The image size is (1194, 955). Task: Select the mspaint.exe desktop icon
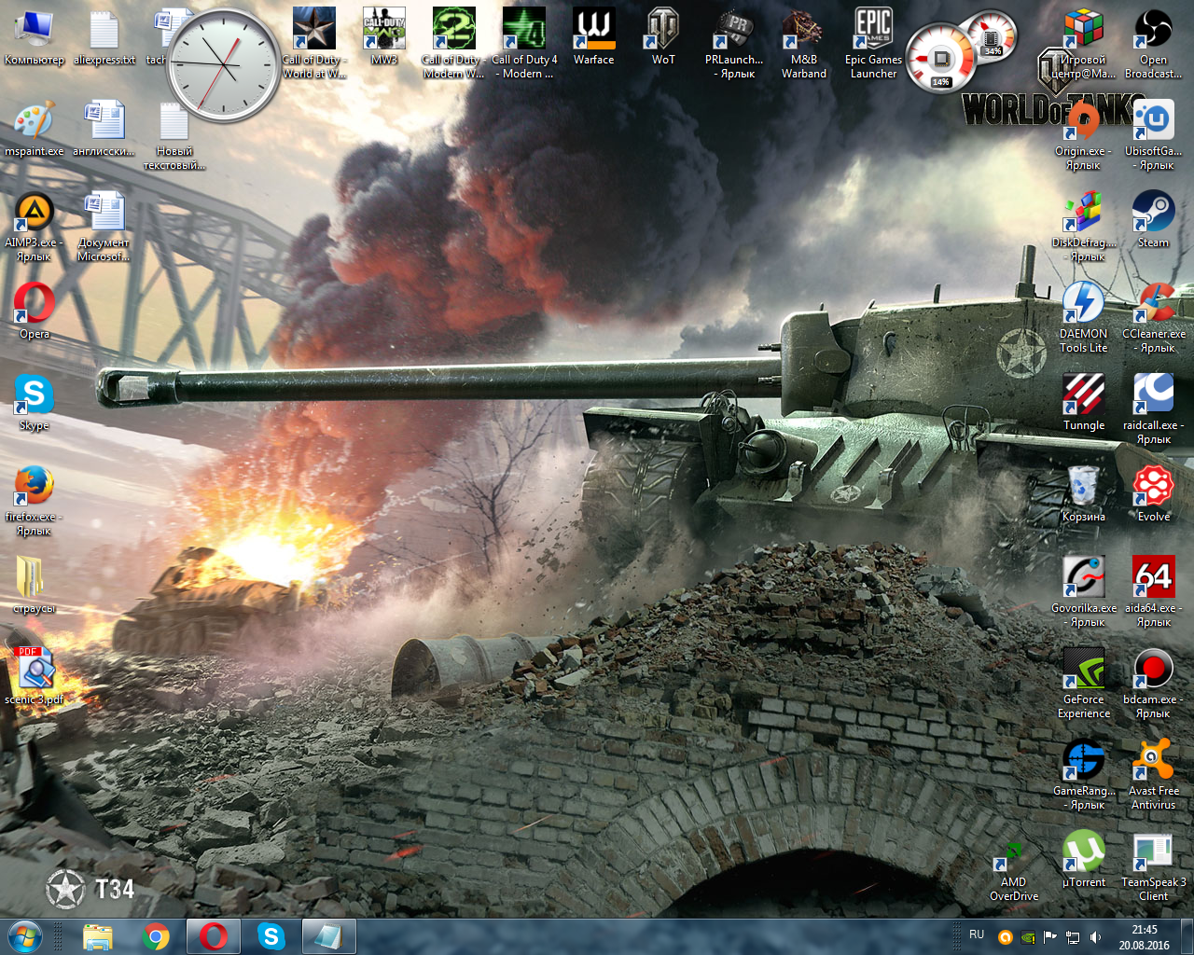click(35, 129)
